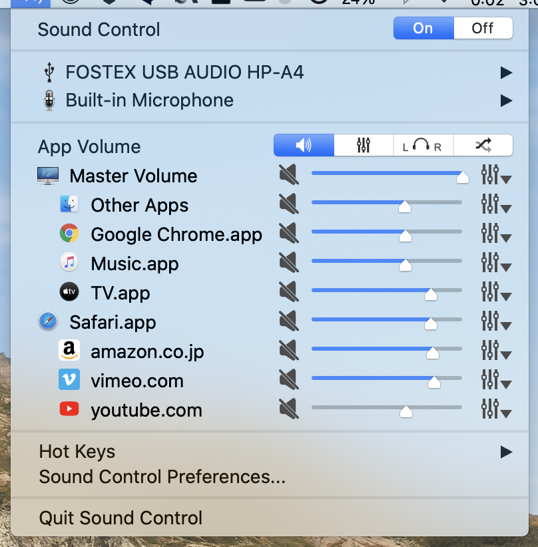
Task: Open EQ dropdown for TV.app
Action: tap(496, 292)
